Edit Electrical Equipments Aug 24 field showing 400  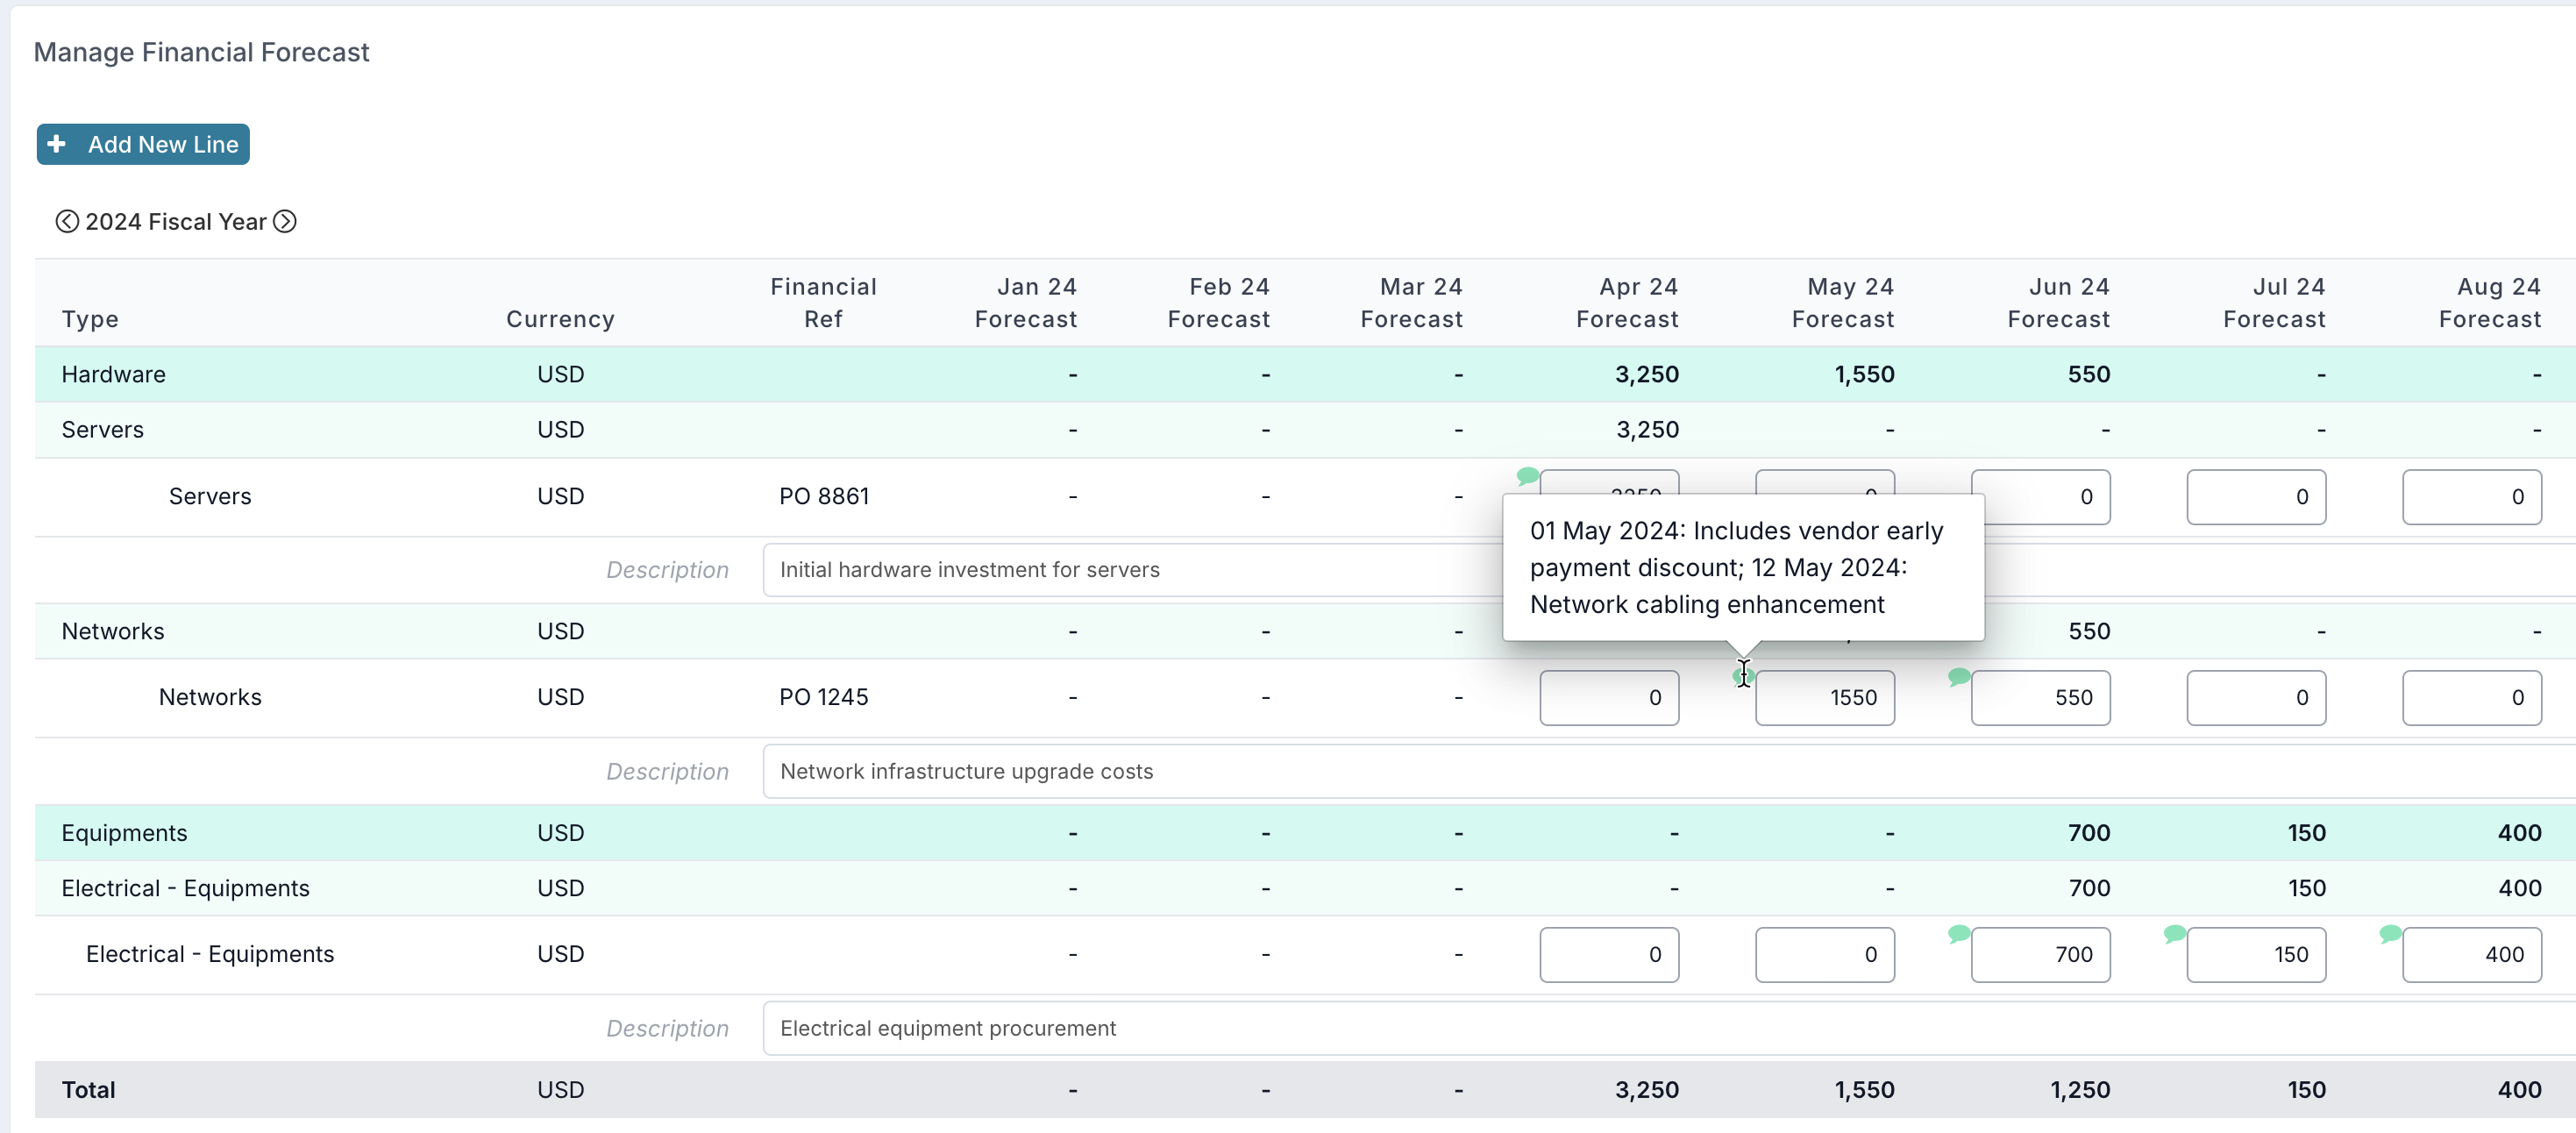(2472, 955)
